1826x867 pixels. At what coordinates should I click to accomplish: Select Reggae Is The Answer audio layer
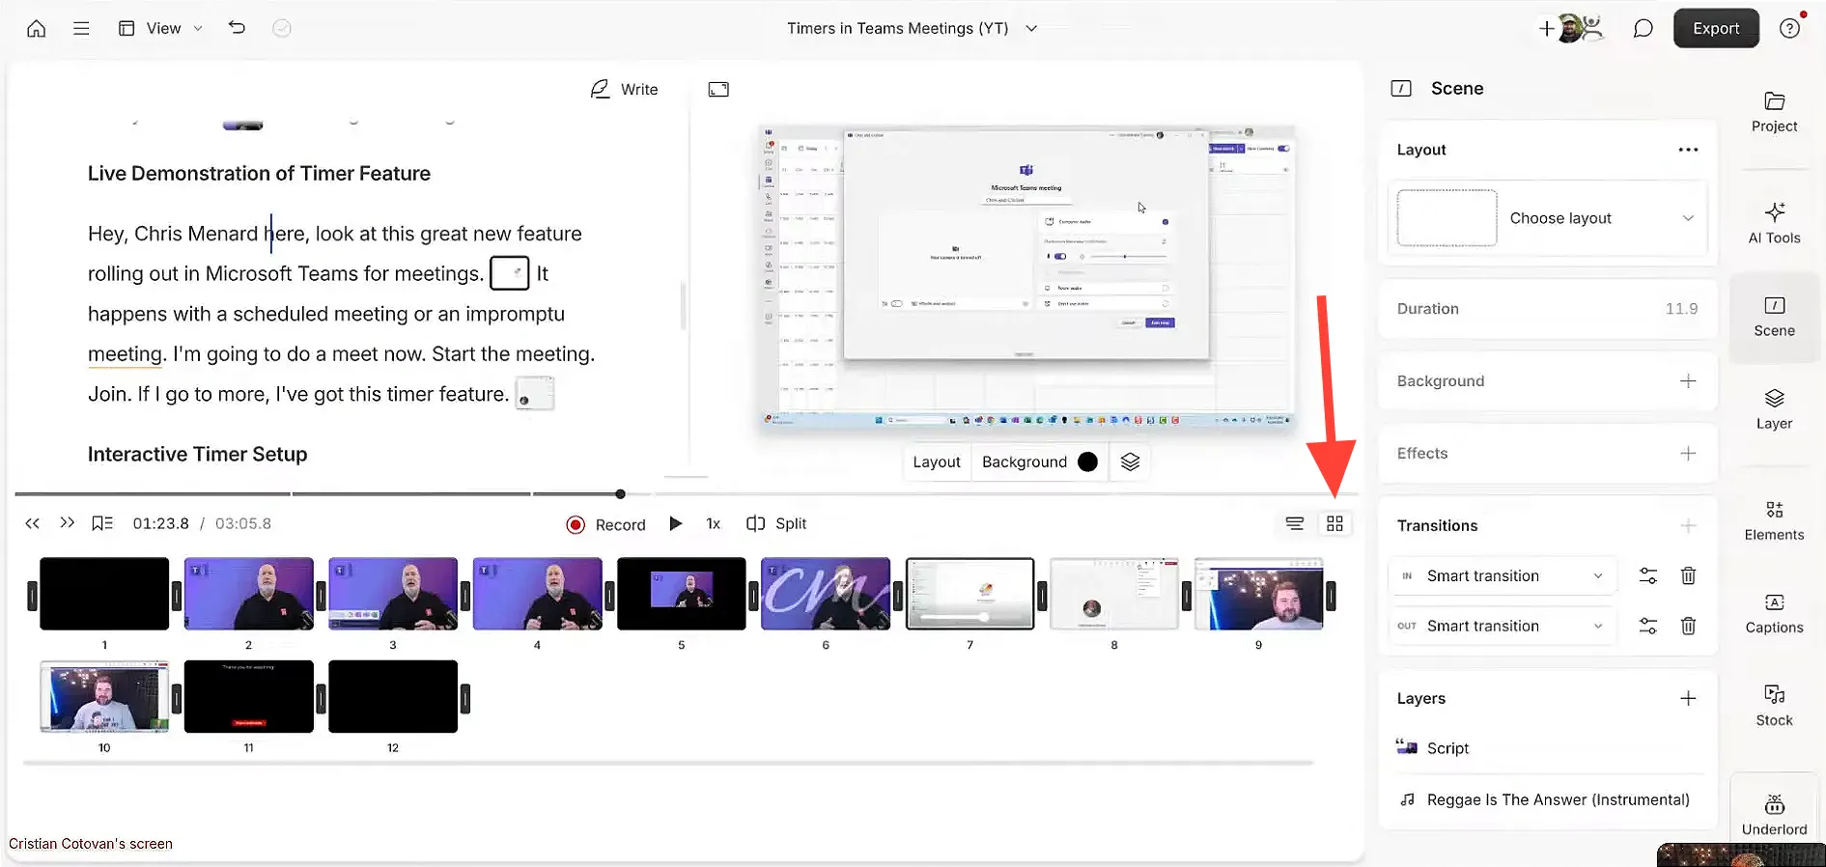(1547, 800)
